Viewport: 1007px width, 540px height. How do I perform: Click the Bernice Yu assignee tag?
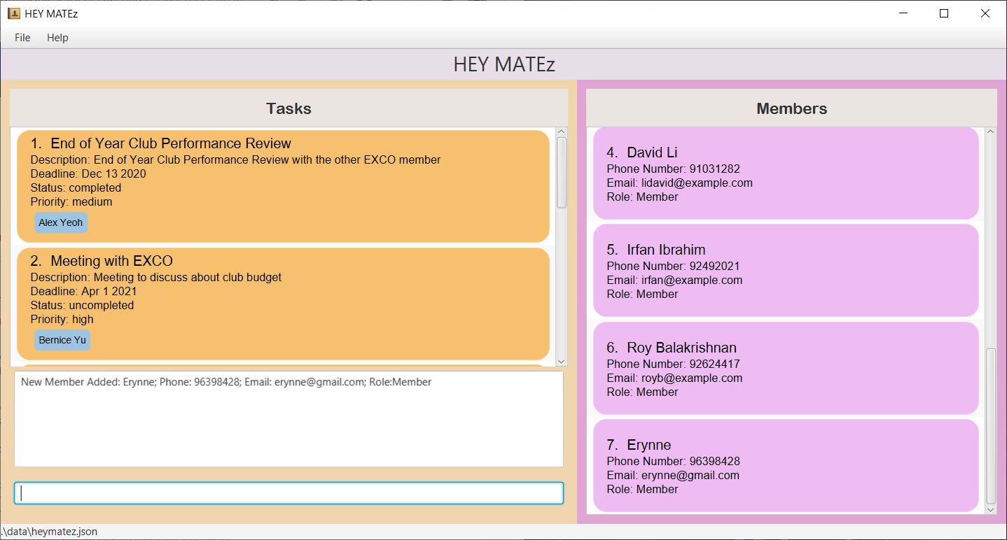[62, 340]
